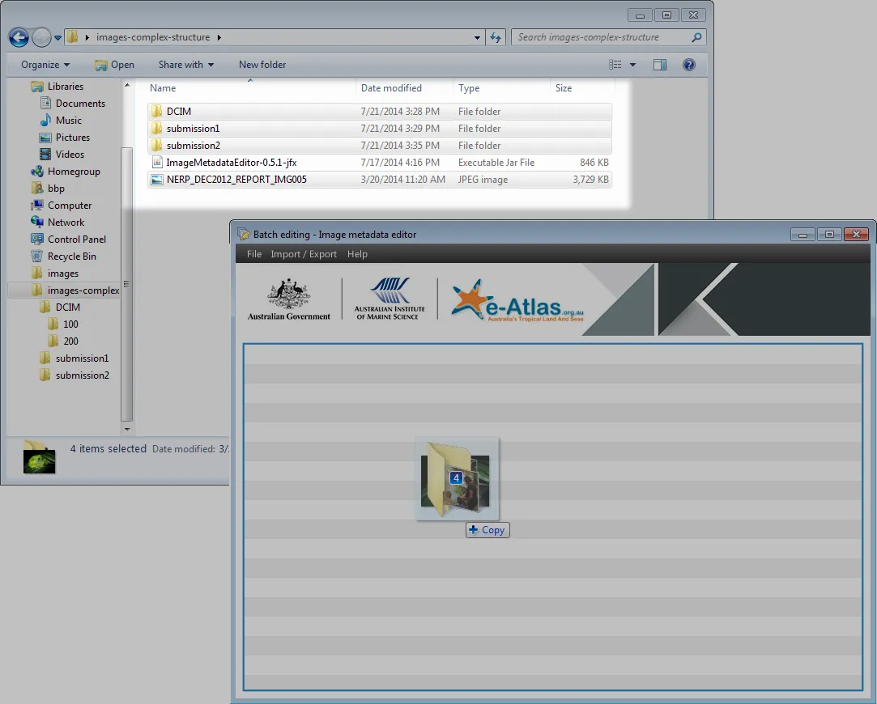Screen dimensions: 877x704
Task: Select submission2 folder in file list
Action: tap(380, 146)
